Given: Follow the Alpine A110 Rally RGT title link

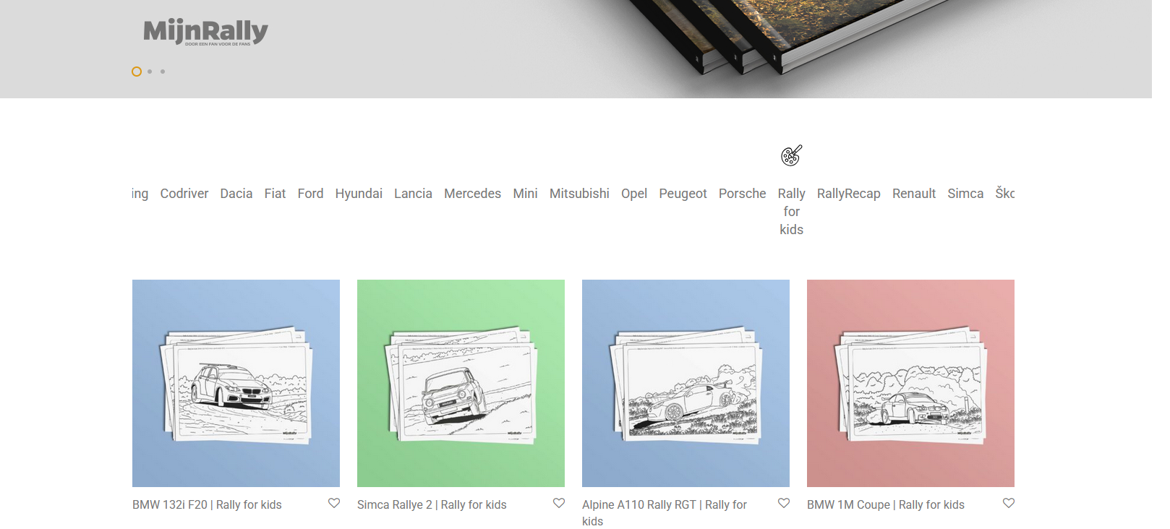Looking at the screenshot, I should tap(665, 512).
